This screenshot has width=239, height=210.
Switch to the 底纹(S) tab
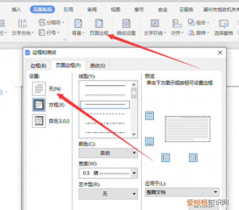[x=97, y=66]
